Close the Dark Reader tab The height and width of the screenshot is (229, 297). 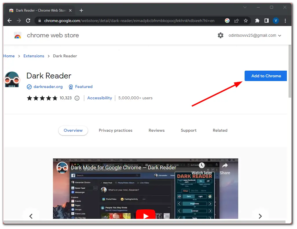point(70,10)
